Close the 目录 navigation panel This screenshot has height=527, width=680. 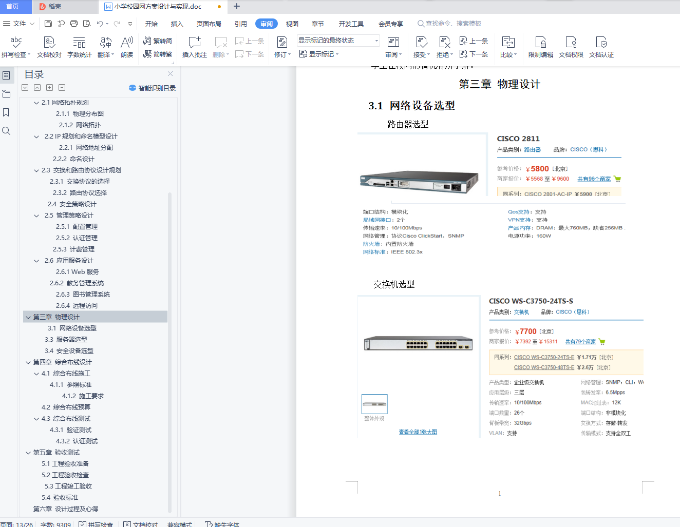tap(170, 74)
